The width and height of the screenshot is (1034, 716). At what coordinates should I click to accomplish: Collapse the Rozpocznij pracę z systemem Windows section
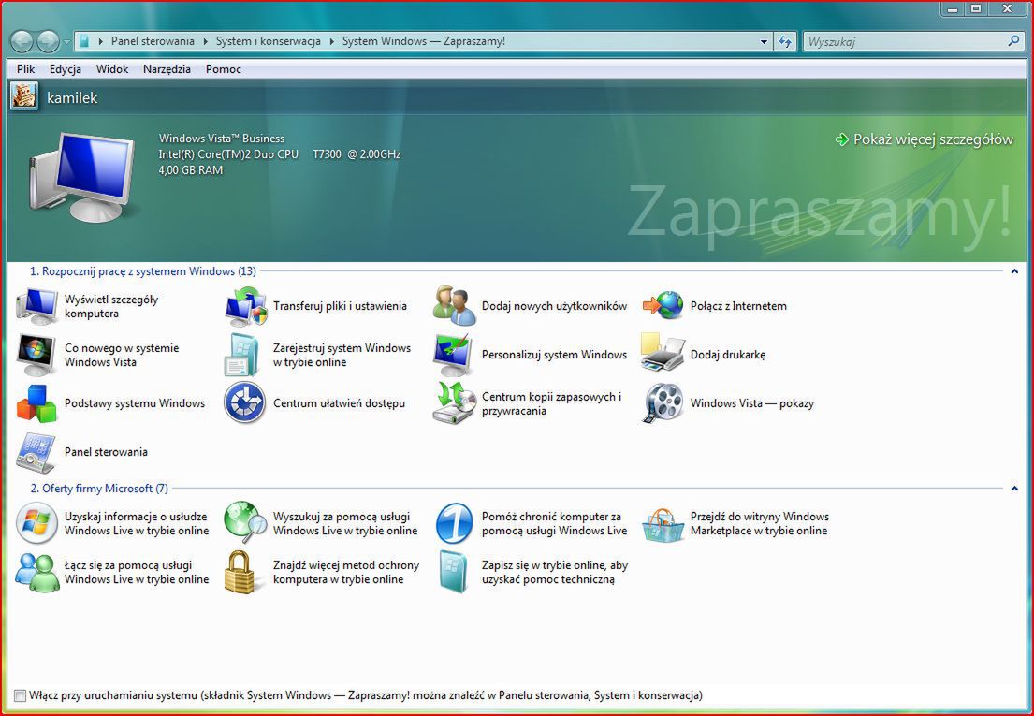click(1014, 271)
